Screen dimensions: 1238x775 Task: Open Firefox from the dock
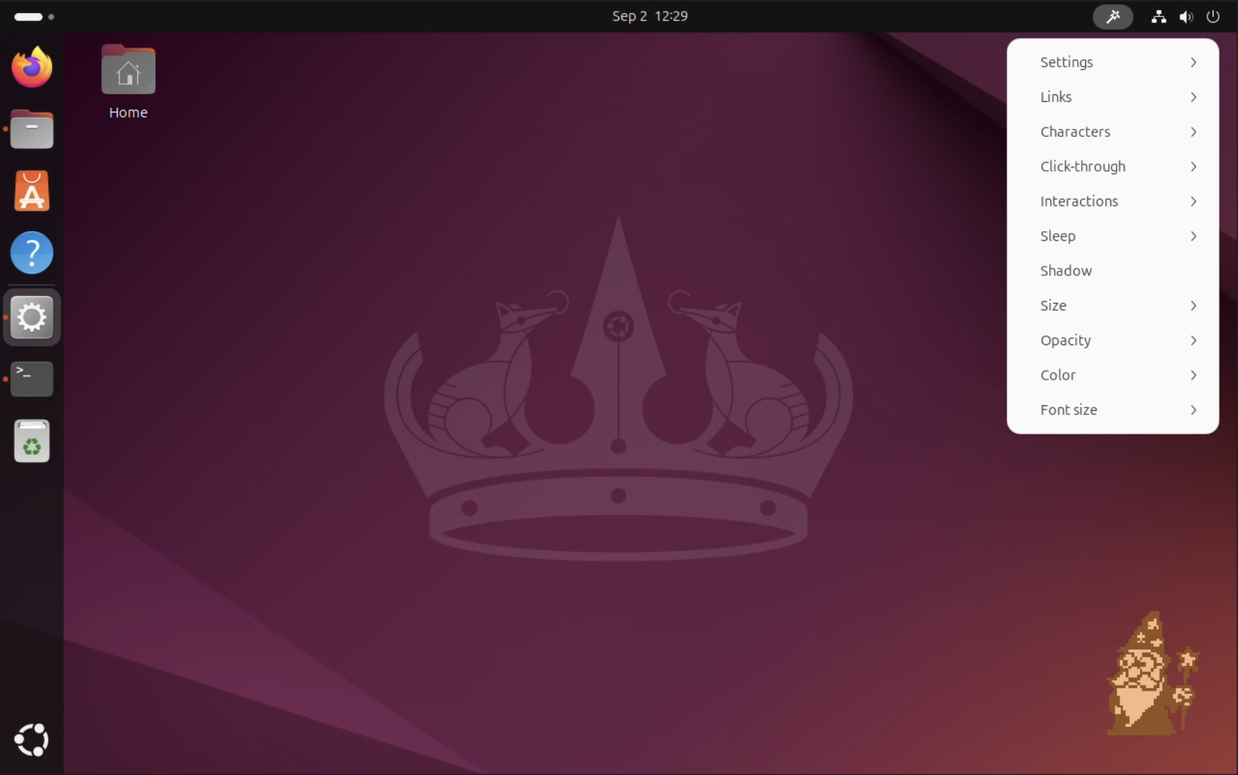click(32, 67)
